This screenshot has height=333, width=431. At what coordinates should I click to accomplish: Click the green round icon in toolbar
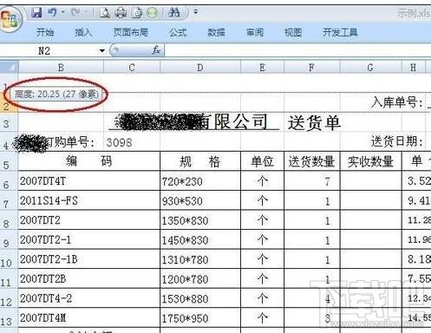pyautogui.click(x=153, y=13)
